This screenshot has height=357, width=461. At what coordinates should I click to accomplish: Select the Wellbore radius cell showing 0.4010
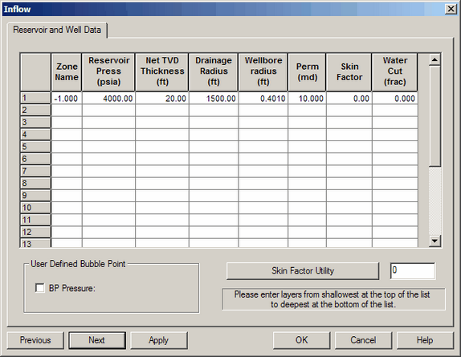pos(263,98)
